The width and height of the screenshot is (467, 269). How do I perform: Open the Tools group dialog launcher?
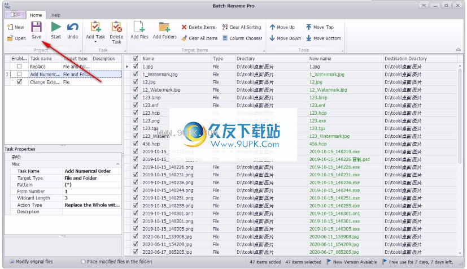tap(343, 51)
